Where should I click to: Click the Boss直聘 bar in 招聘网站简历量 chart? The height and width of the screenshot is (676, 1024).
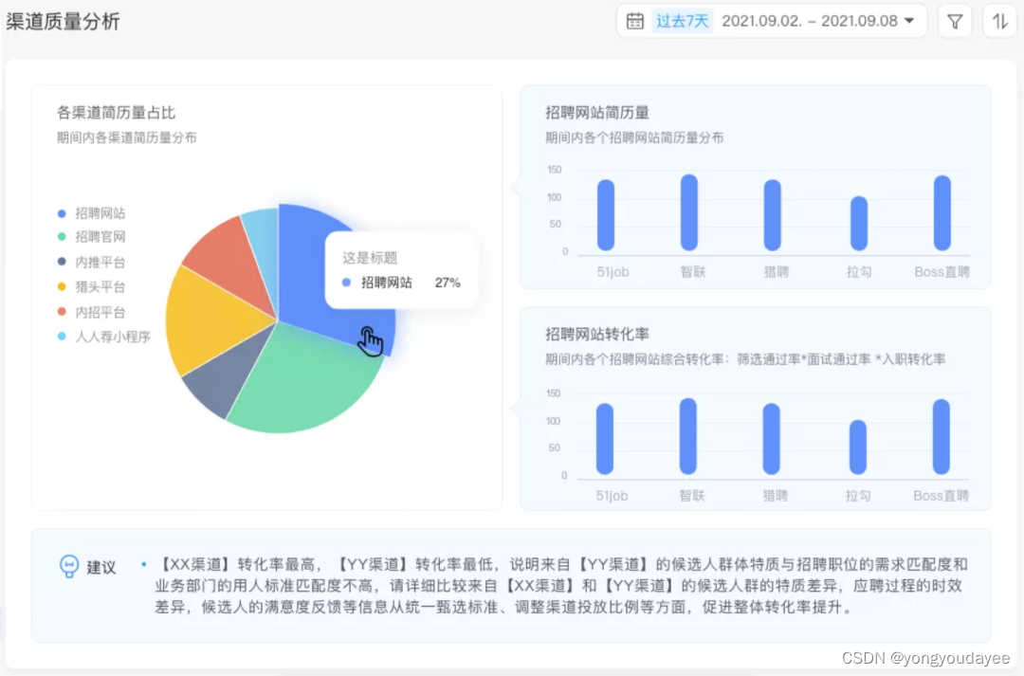[x=942, y=213]
